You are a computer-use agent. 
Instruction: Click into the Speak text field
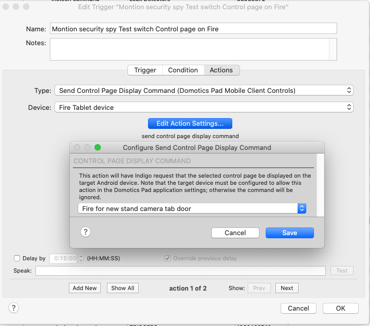(180, 271)
